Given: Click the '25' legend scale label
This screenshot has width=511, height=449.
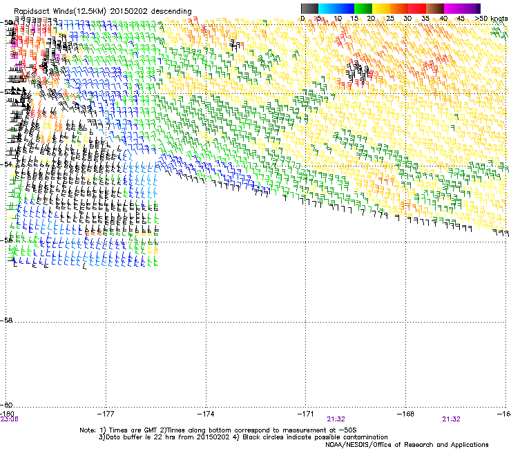Looking at the screenshot, I should tap(390, 19).
